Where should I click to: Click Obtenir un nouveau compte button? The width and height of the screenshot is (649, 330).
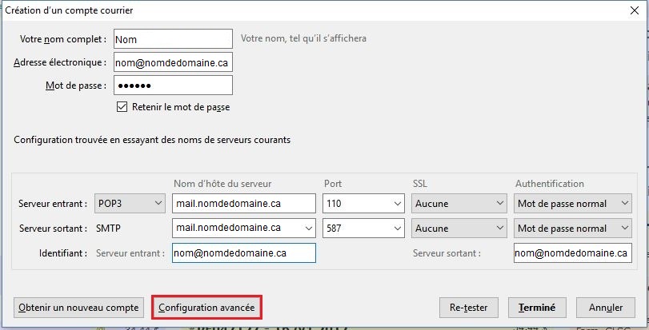78,307
